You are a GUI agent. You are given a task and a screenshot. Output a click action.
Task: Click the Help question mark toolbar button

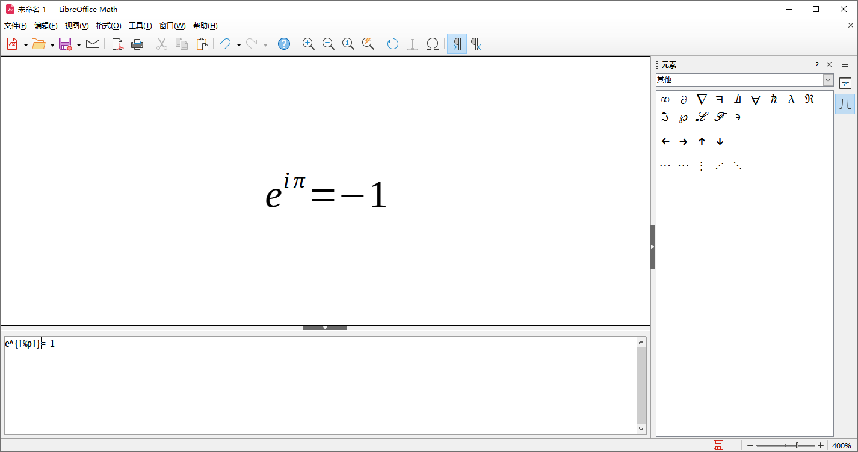pyautogui.click(x=283, y=43)
